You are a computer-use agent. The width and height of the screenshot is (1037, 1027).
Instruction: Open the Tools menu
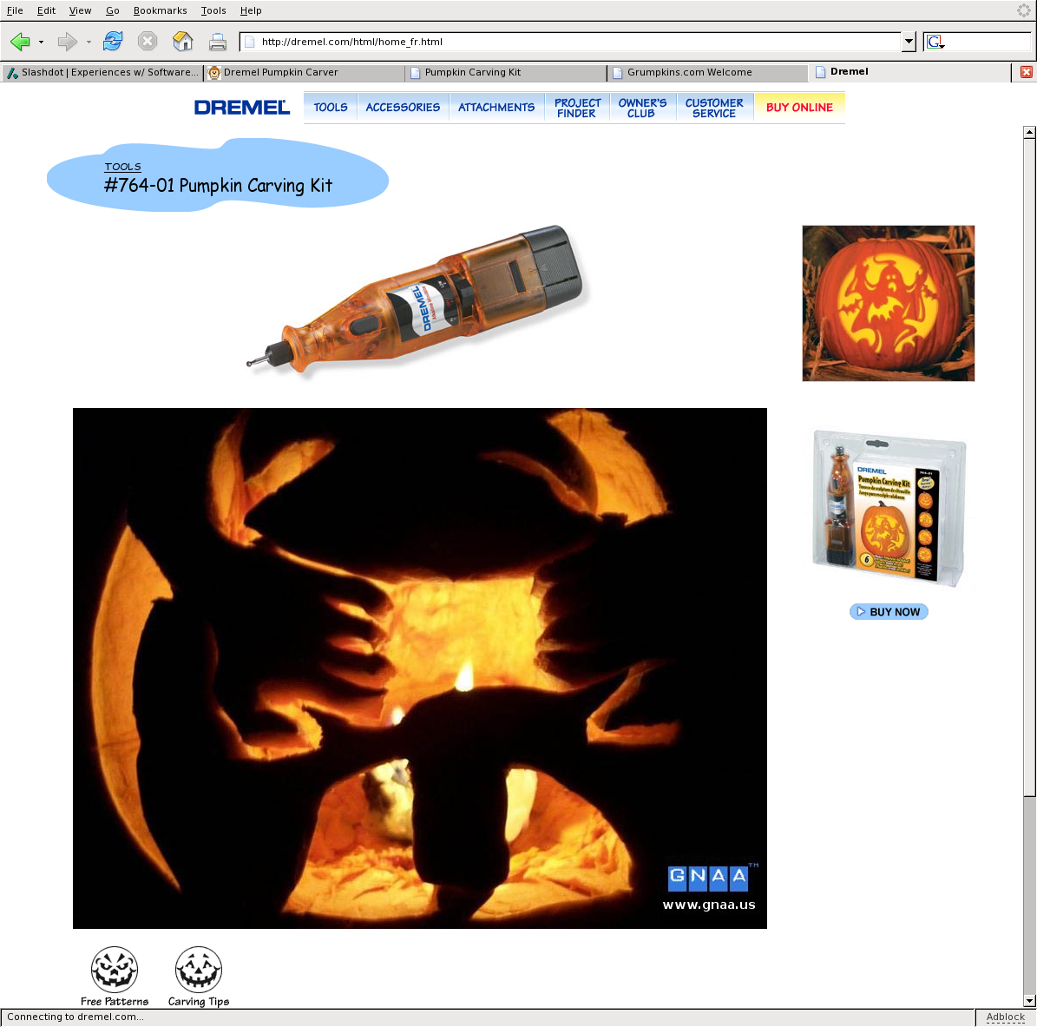(213, 10)
